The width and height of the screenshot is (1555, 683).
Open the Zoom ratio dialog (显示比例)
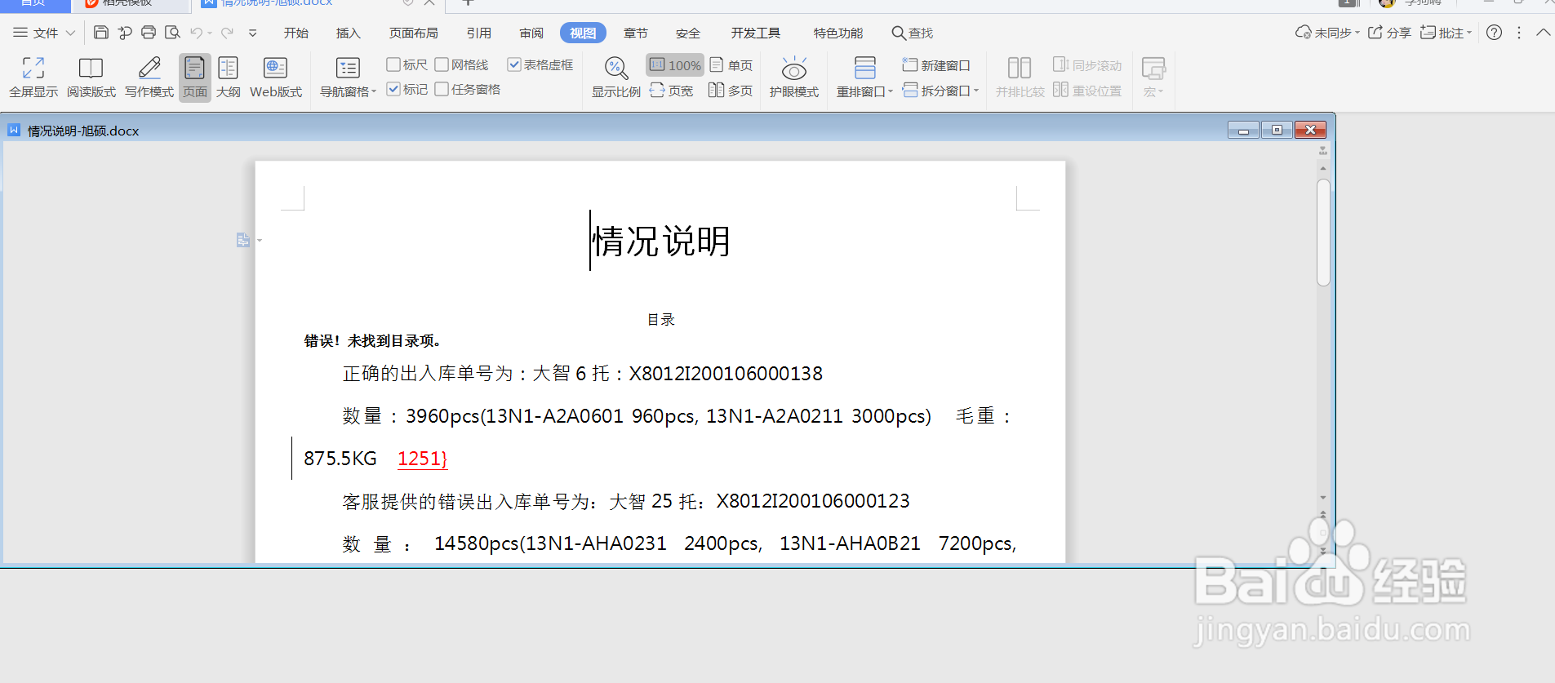pos(616,78)
